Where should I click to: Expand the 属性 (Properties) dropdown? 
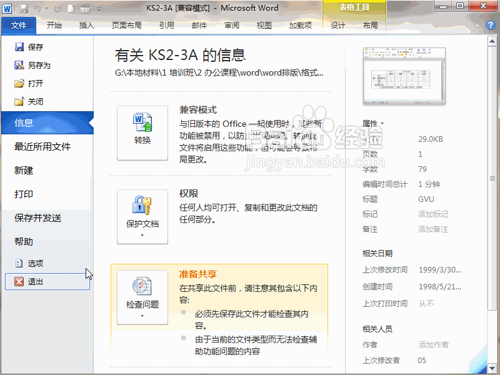pyautogui.click(x=373, y=123)
